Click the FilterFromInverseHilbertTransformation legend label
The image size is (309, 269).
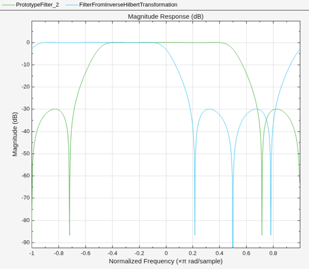point(128,5)
